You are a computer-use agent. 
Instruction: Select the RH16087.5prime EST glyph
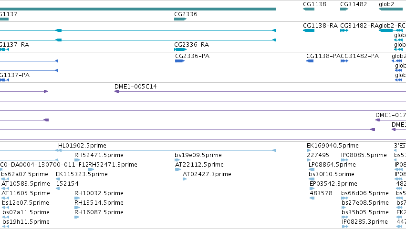[x=77, y=217]
